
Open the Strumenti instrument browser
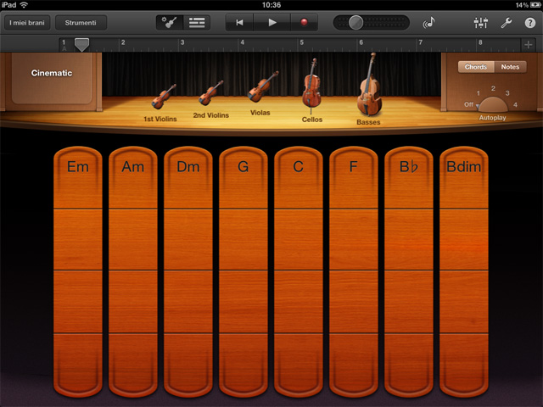click(81, 23)
